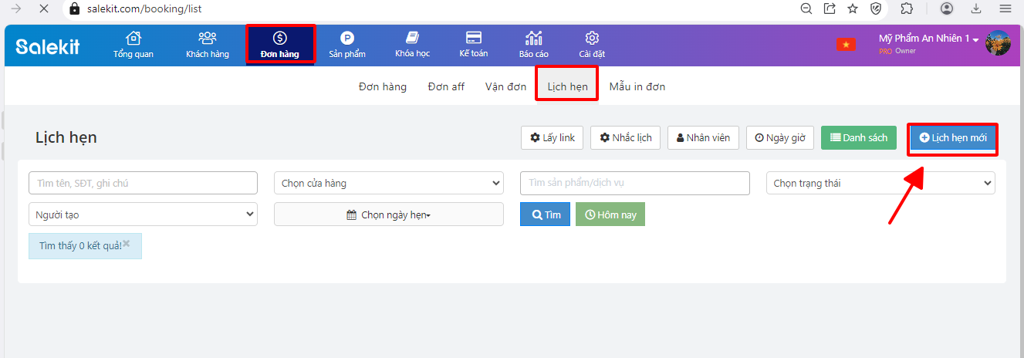Screen dimensions: 1024x358
Task: Expand the Chọn cửa hàng dropdown
Action: tap(388, 183)
